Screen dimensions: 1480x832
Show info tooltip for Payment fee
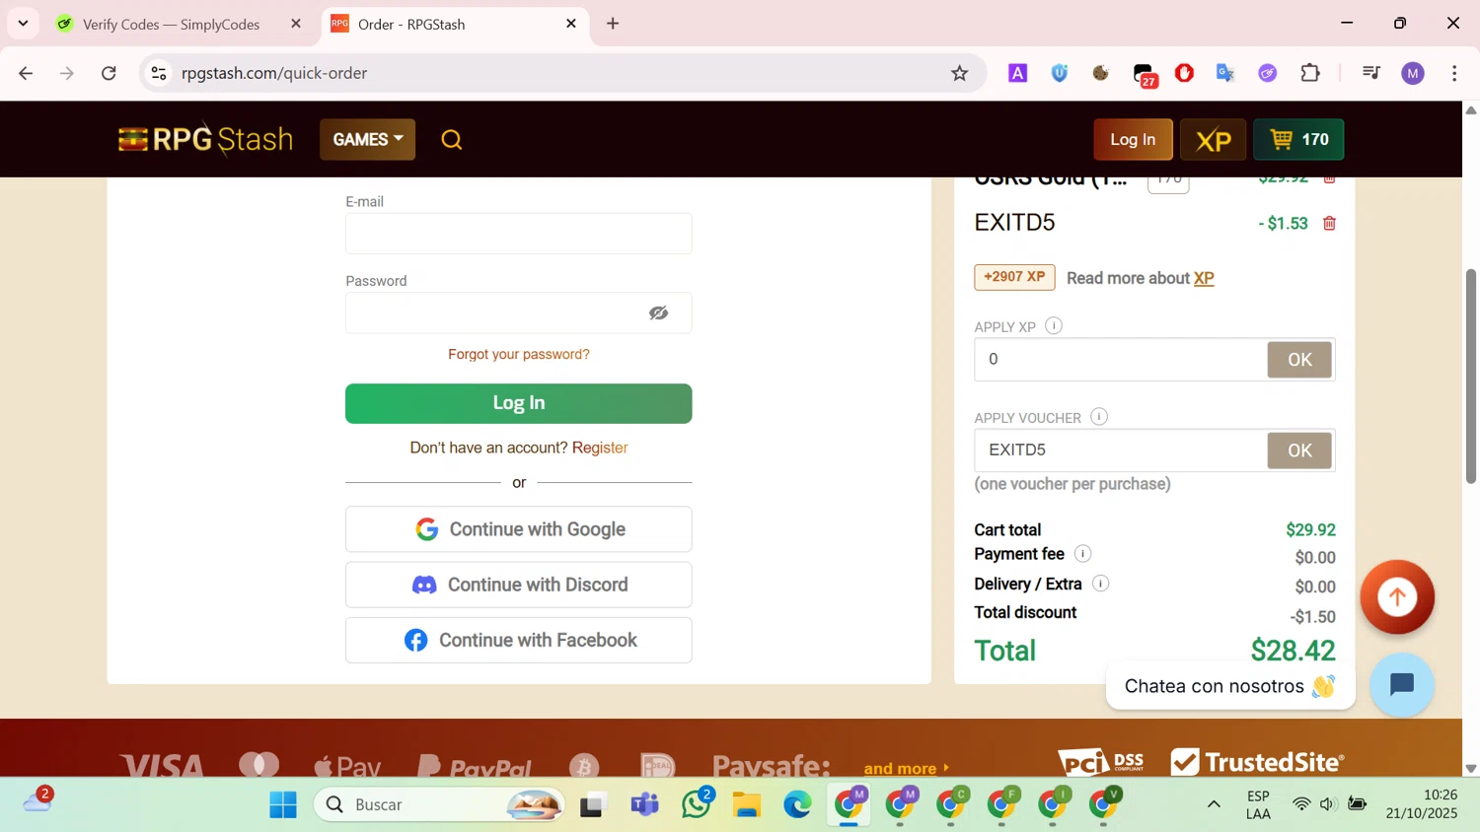coord(1082,554)
